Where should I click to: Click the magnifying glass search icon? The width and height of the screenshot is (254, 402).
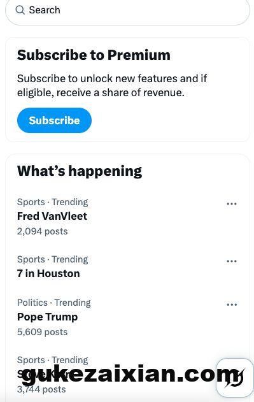click(x=20, y=10)
